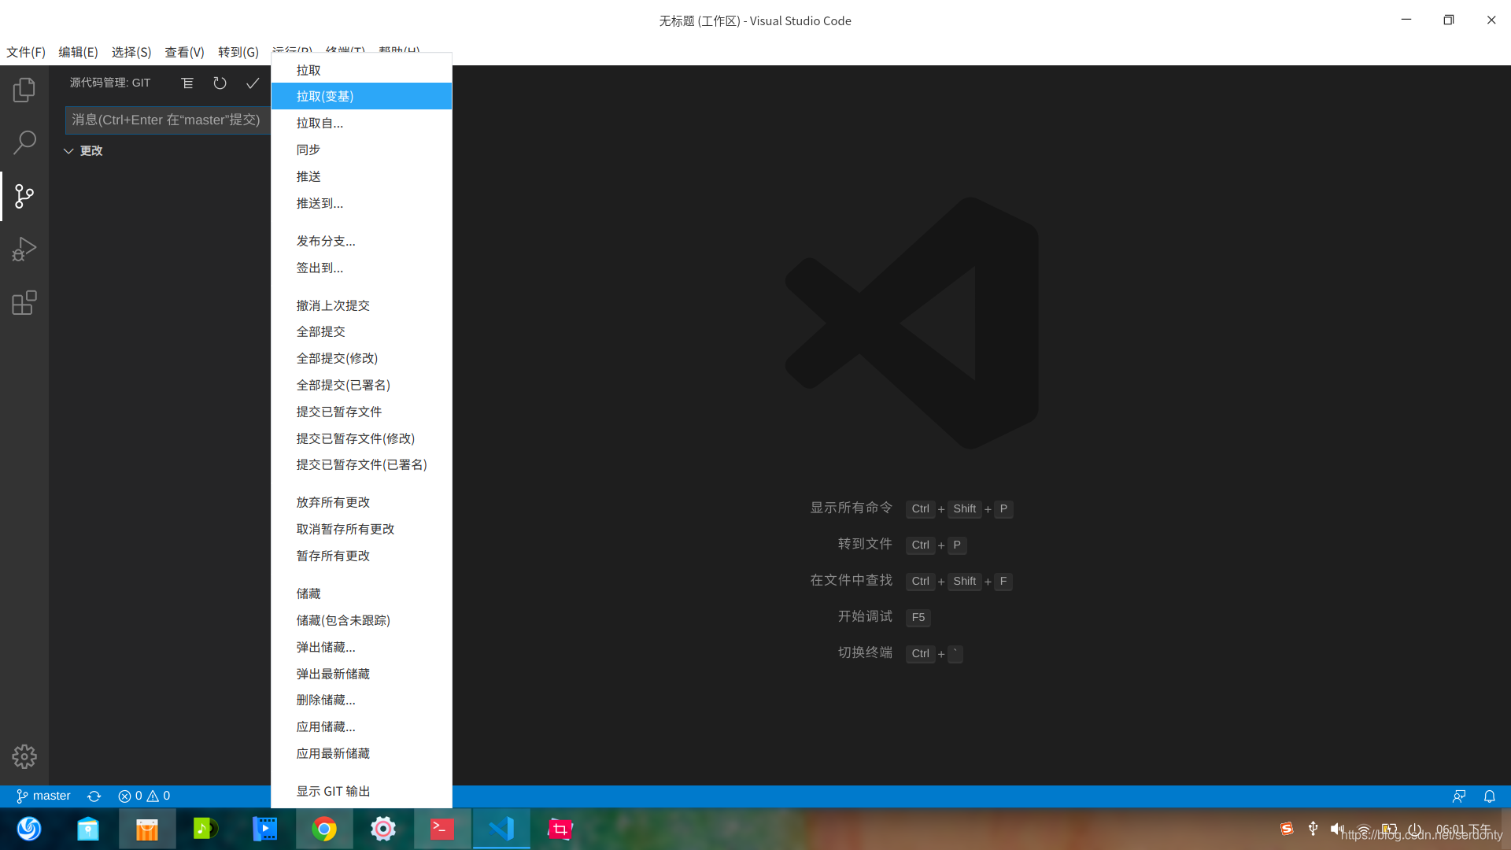Open the notifications bell in the status bar
This screenshot has width=1511, height=850.
click(1490, 796)
